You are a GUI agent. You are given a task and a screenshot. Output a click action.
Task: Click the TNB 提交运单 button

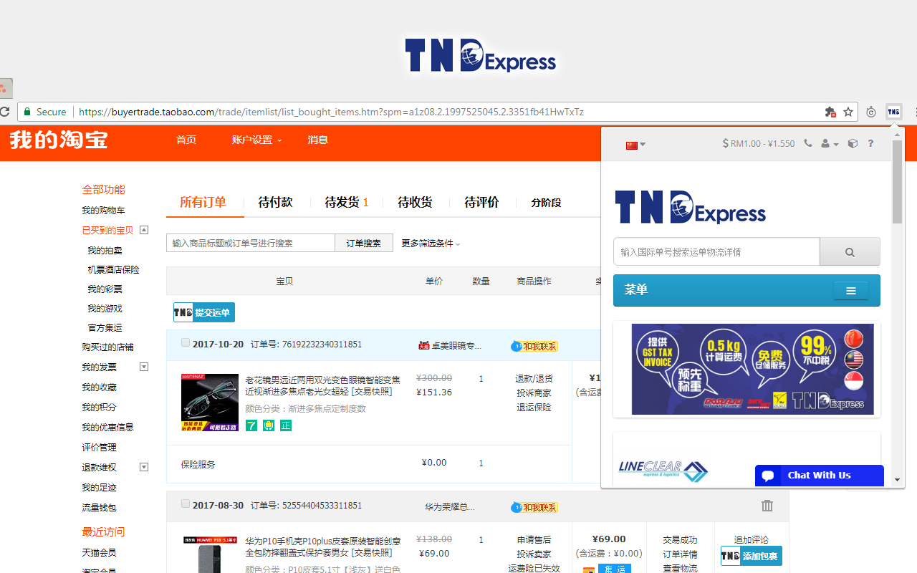coord(204,312)
